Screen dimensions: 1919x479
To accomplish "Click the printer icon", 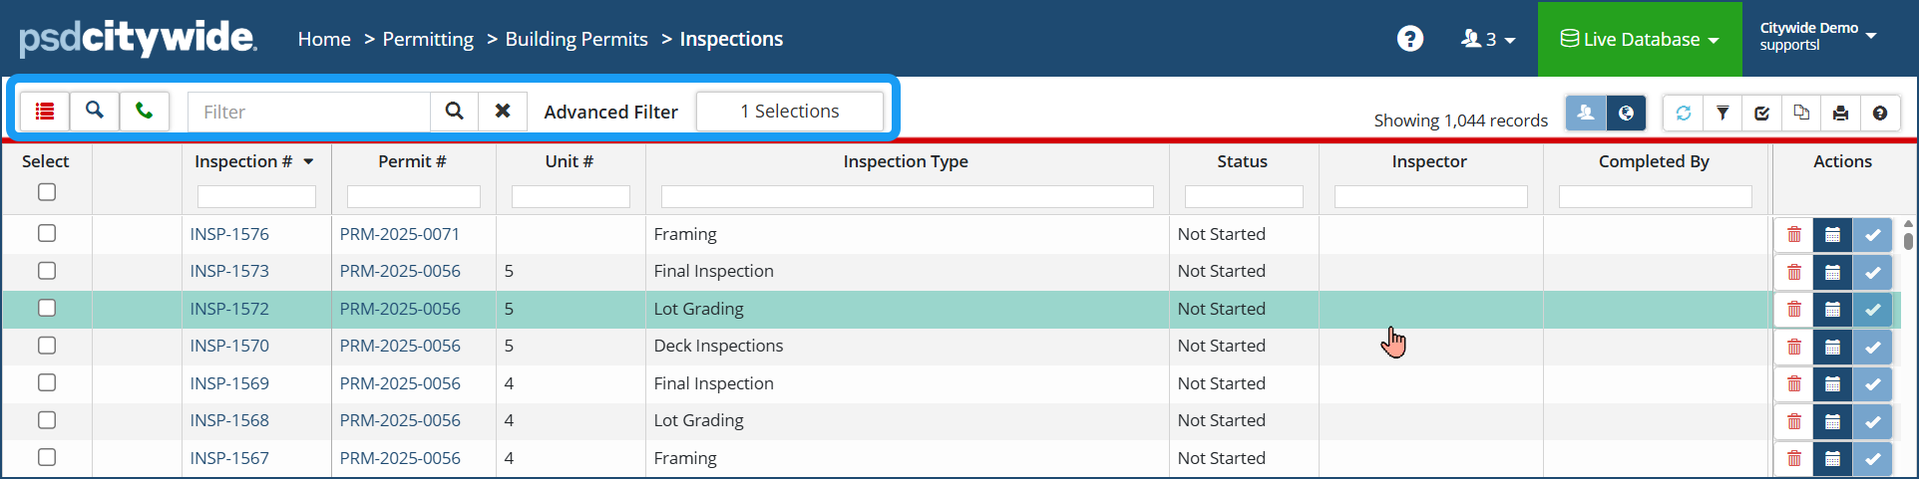I will click(x=1840, y=114).
